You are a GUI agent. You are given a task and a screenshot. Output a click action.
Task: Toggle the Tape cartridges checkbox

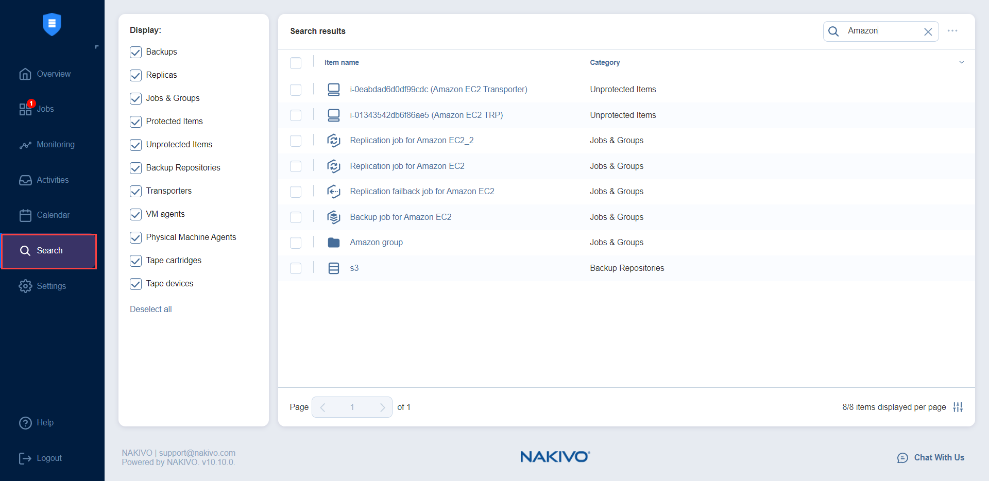[x=136, y=261]
